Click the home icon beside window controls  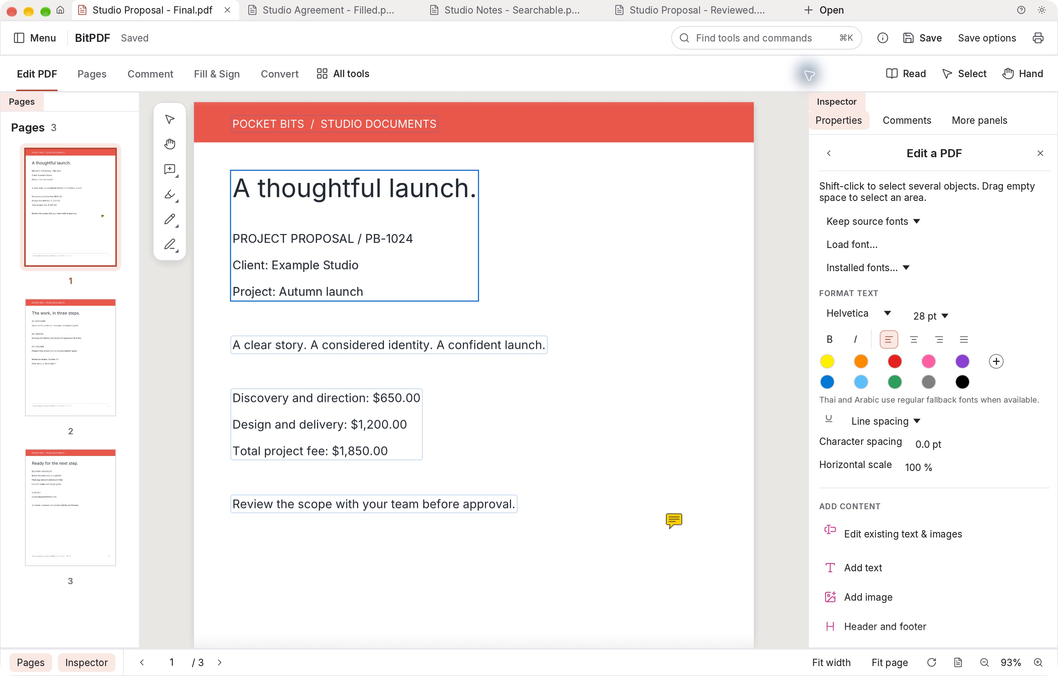coord(61,10)
